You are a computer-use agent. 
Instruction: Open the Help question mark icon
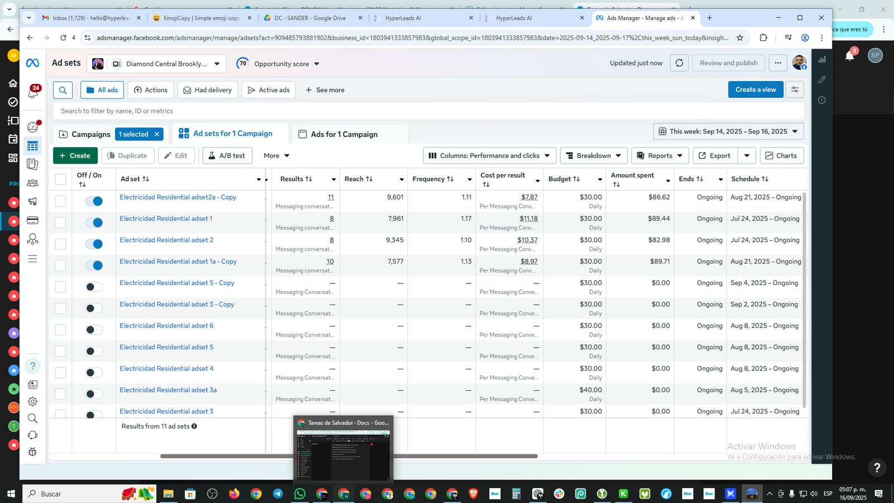click(32, 366)
